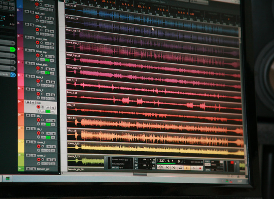Click the yellow color strip of room_1

click(x=21, y=146)
